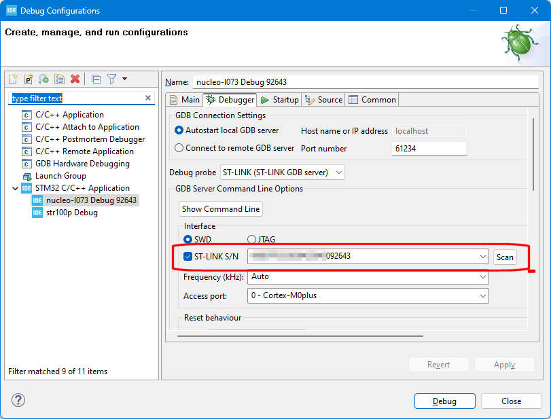This screenshot has width=551, height=419.
Task: Click the horizontal scrollbar below settings
Action: (x=300, y=335)
